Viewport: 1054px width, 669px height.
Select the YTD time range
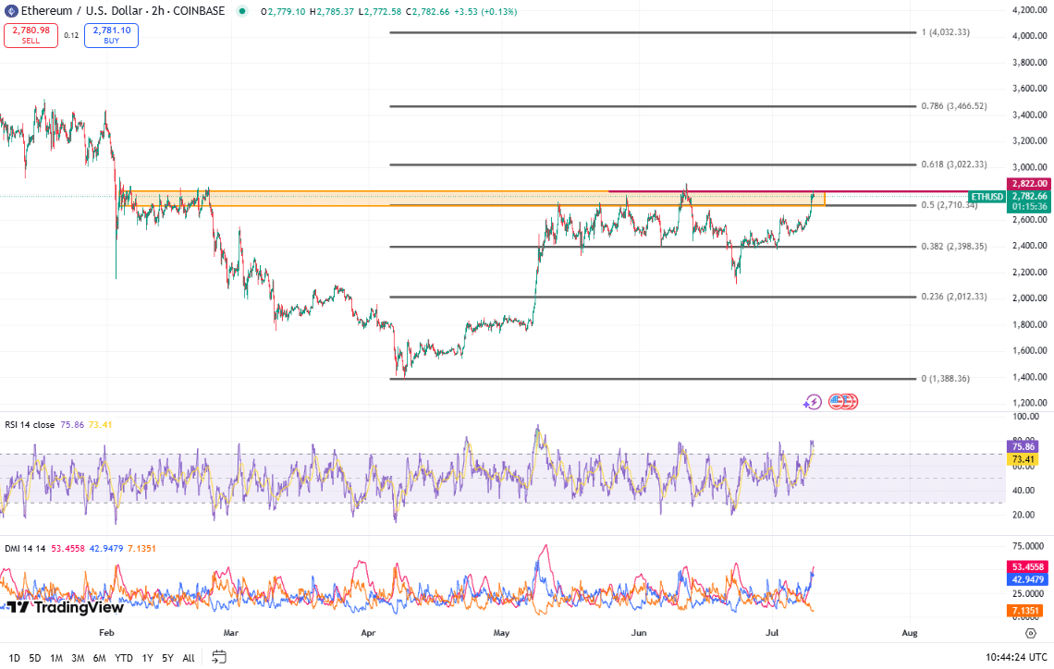pos(124,658)
